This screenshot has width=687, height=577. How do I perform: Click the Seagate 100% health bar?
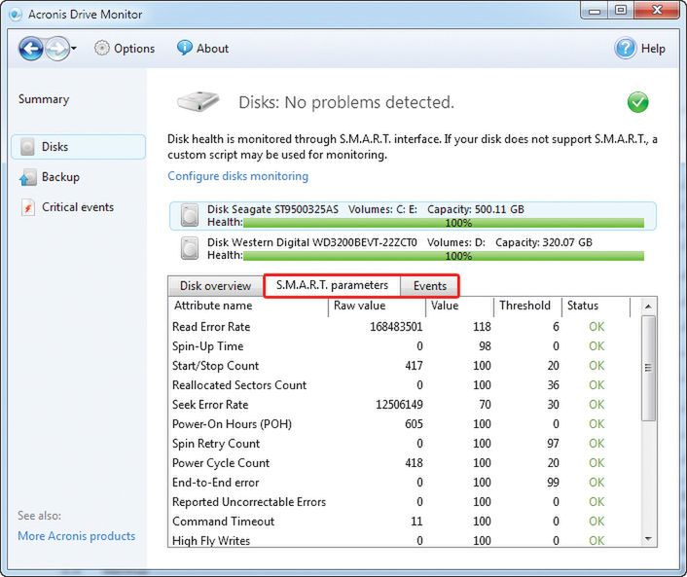click(x=444, y=224)
